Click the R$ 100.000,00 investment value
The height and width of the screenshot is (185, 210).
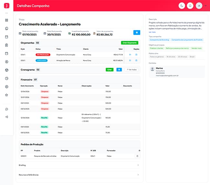tap(81, 35)
